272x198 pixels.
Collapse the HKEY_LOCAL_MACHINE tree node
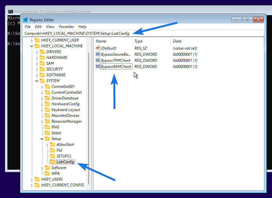click(x=31, y=46)
